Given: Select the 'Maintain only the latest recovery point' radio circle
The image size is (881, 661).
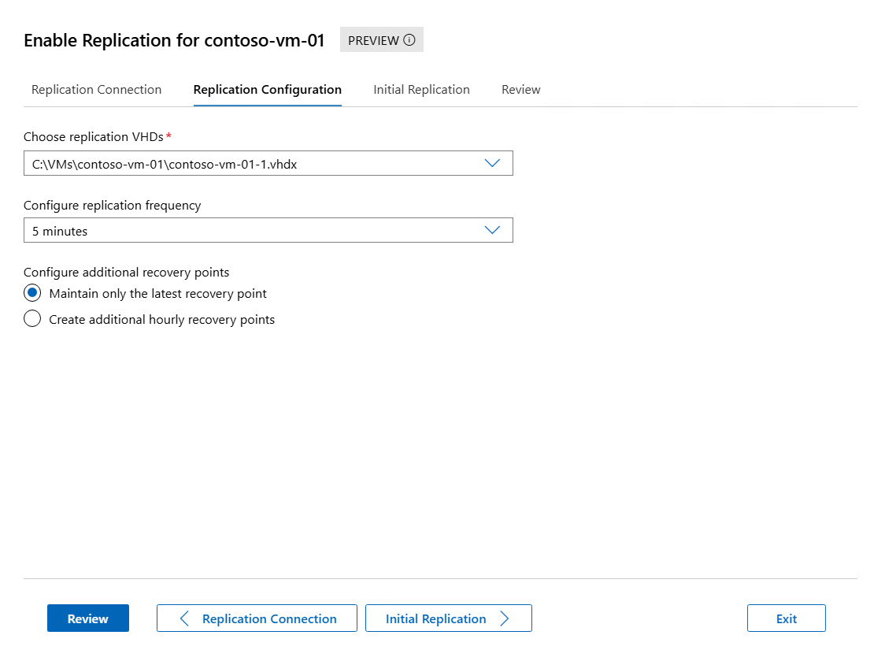Looking at the screenshot, I should 32,293.
